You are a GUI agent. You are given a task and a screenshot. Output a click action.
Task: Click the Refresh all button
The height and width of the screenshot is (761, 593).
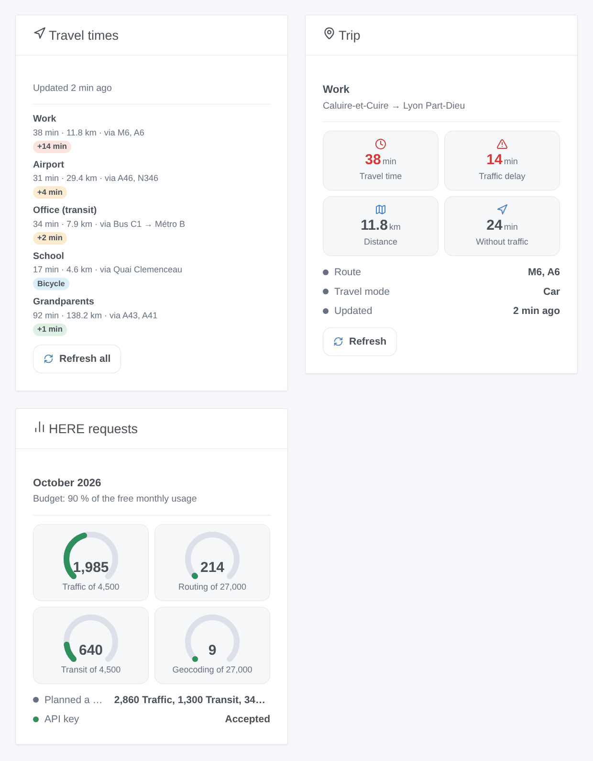(x=77, y=359)
